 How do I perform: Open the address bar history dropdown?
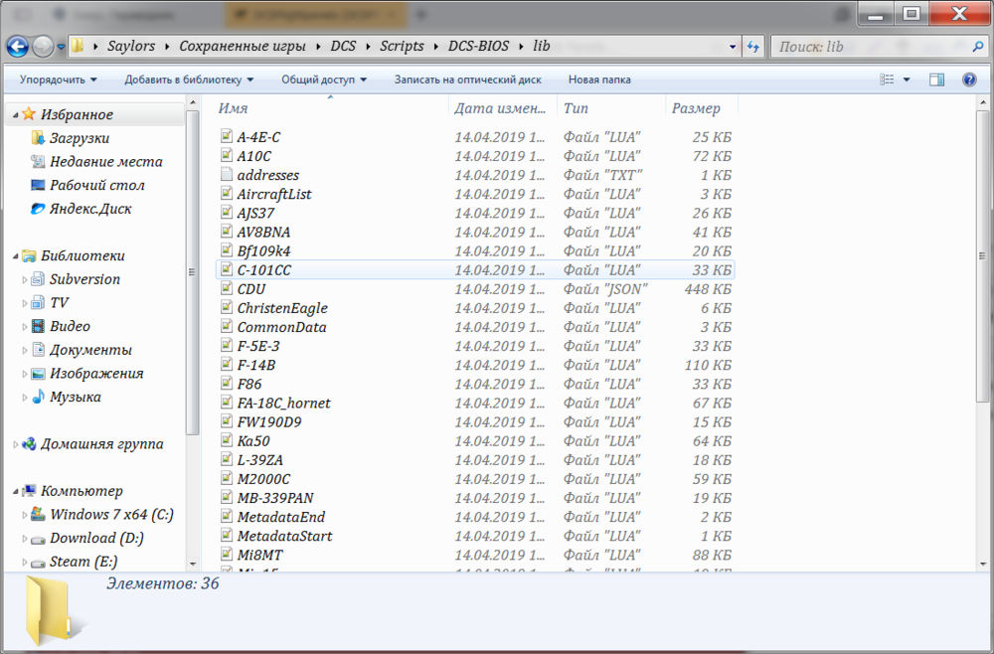tap(733, 47)
